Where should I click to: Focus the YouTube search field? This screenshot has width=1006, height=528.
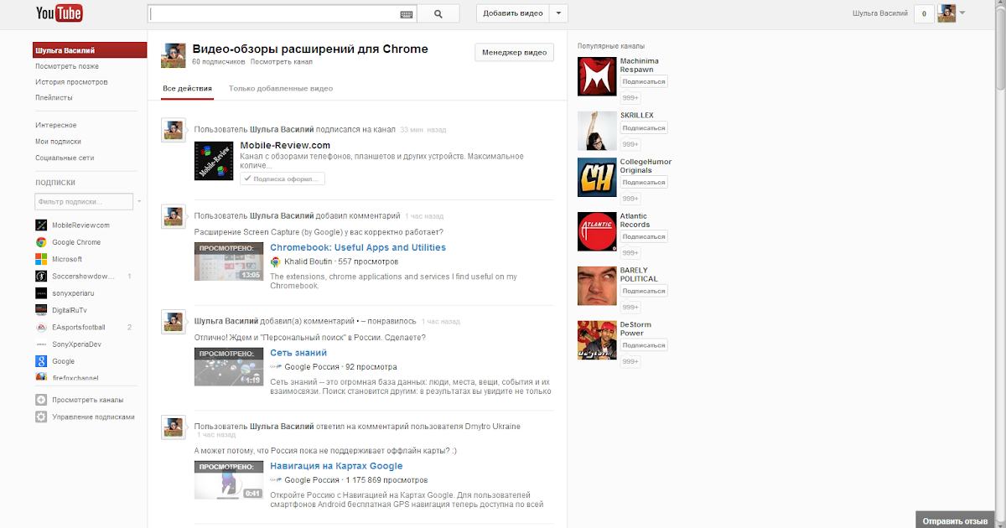pos(273,13)
